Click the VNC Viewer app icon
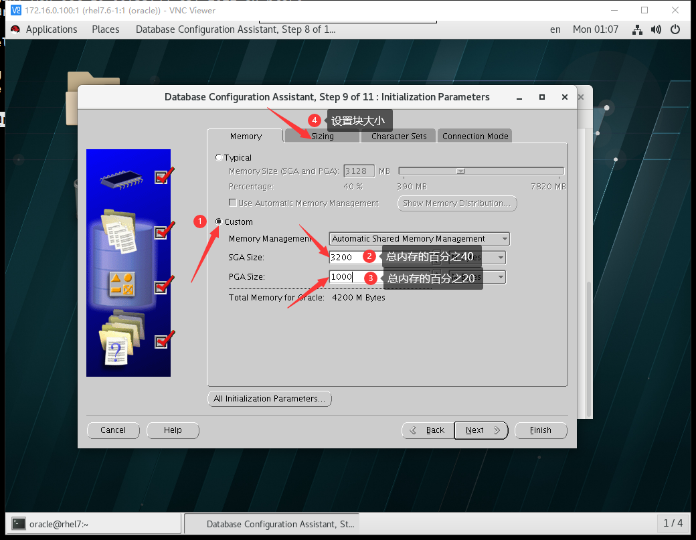This screenshot has height=540, width=696. coord(15,10)
